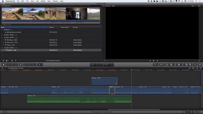Toggle audio skimming button
The image size is (203, 114).
(x=193, y=68)
